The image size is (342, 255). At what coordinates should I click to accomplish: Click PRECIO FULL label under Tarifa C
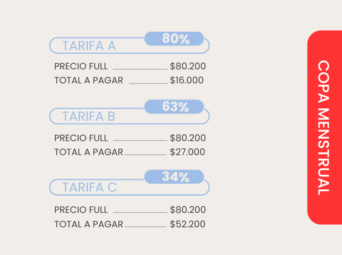click(81, 210)
